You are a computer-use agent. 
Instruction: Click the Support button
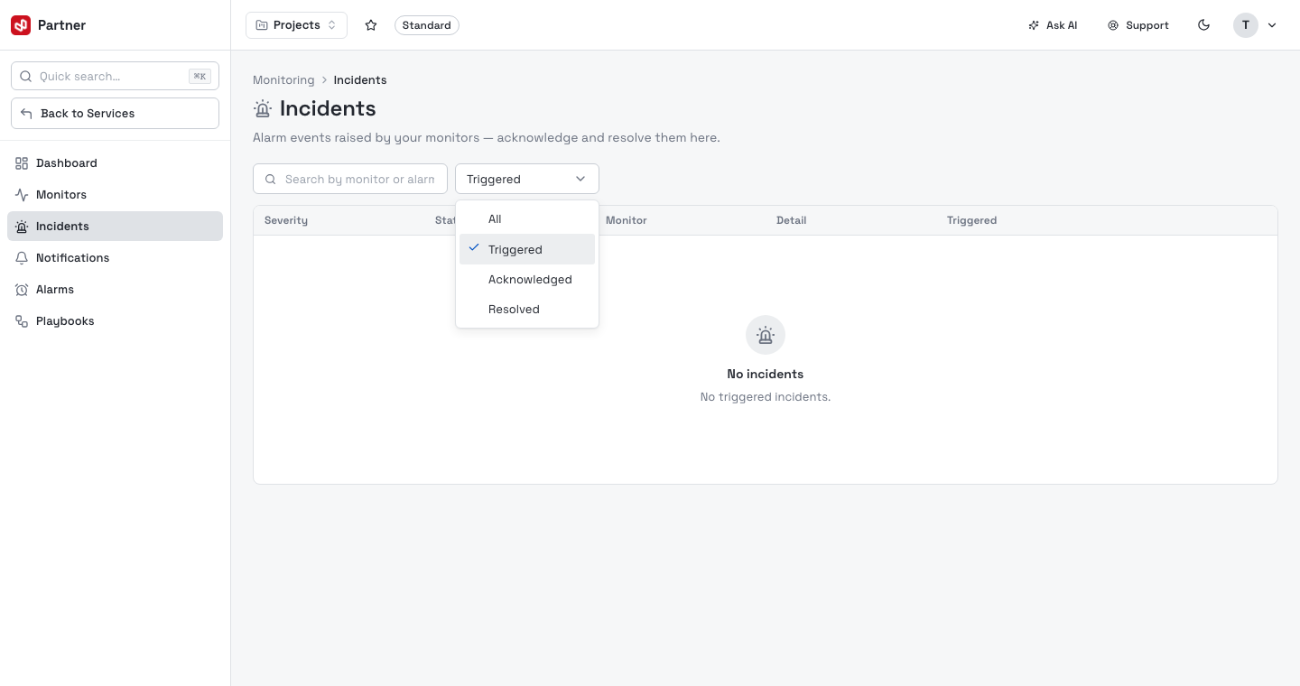click(x=1138, y=25)
